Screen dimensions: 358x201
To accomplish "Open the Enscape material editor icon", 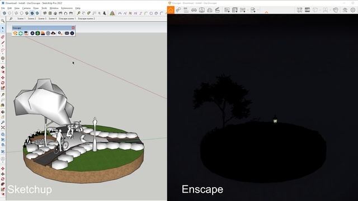I will pyautogui.click(x=43, y=33).
